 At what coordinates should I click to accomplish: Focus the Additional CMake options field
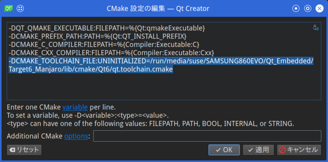click(x=207, y=136)
